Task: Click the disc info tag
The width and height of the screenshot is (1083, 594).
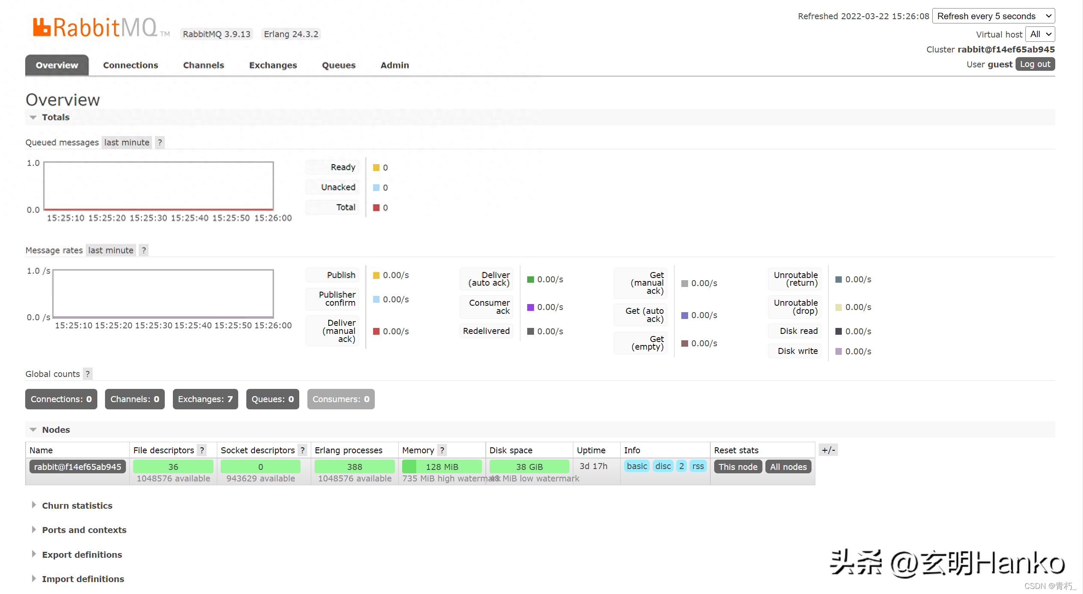Action: 663,466
